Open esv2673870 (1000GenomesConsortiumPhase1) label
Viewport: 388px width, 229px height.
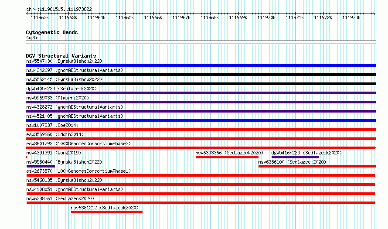(78, 171)
